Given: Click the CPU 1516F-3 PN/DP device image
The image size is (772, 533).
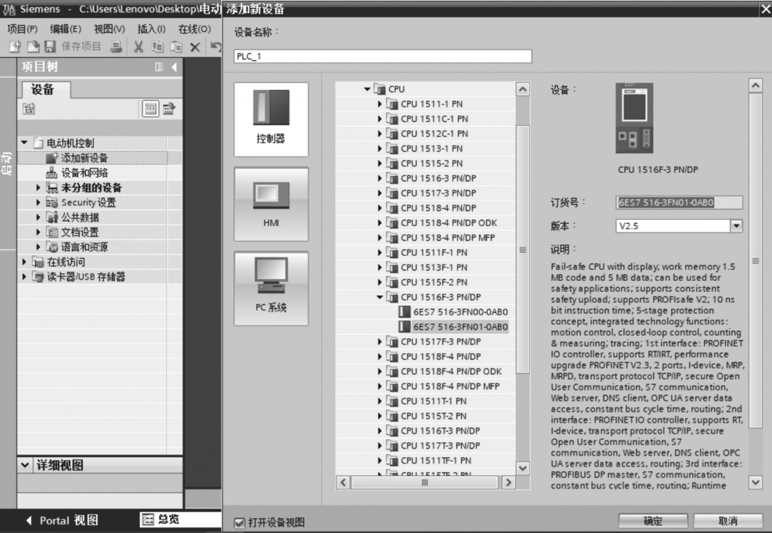Looking at the screenshot, I should click(634, 118).
